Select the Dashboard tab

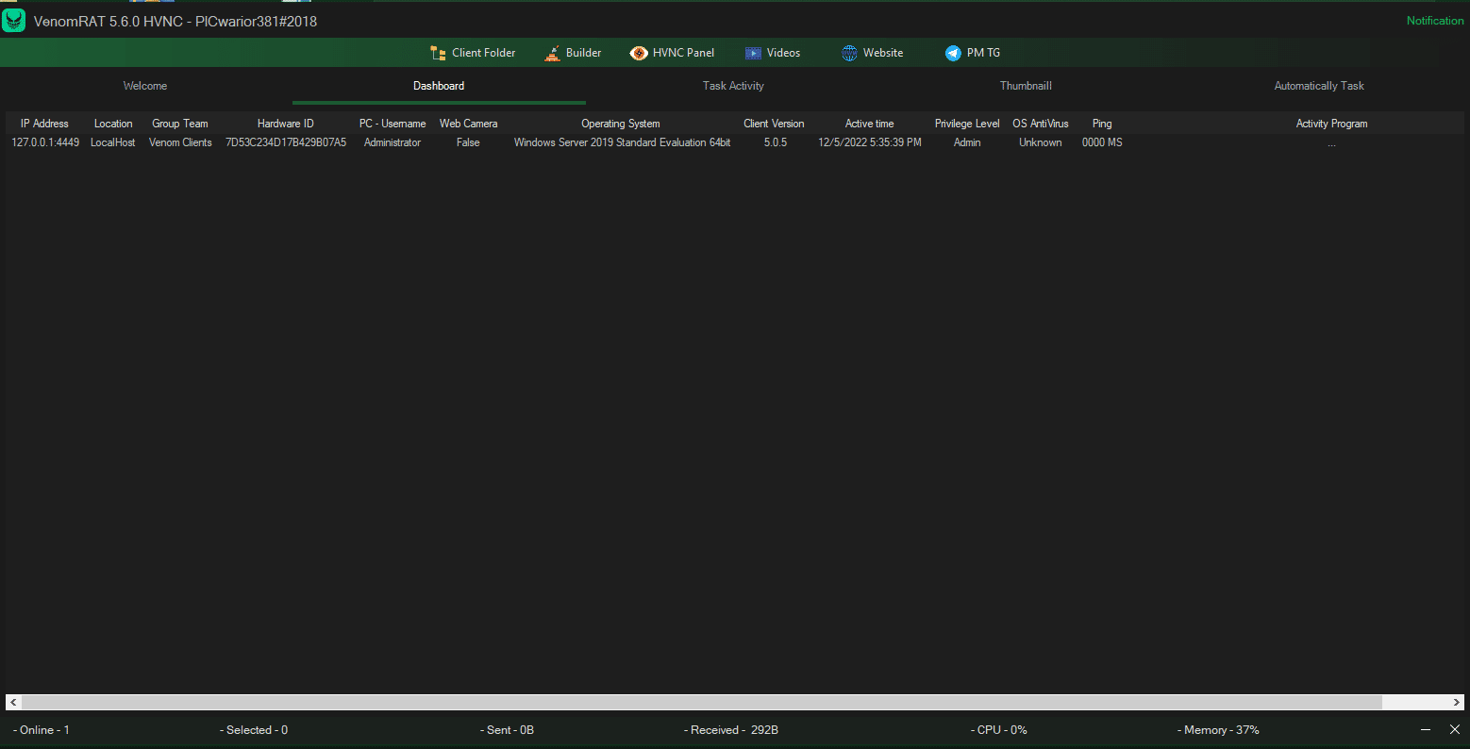439,86
